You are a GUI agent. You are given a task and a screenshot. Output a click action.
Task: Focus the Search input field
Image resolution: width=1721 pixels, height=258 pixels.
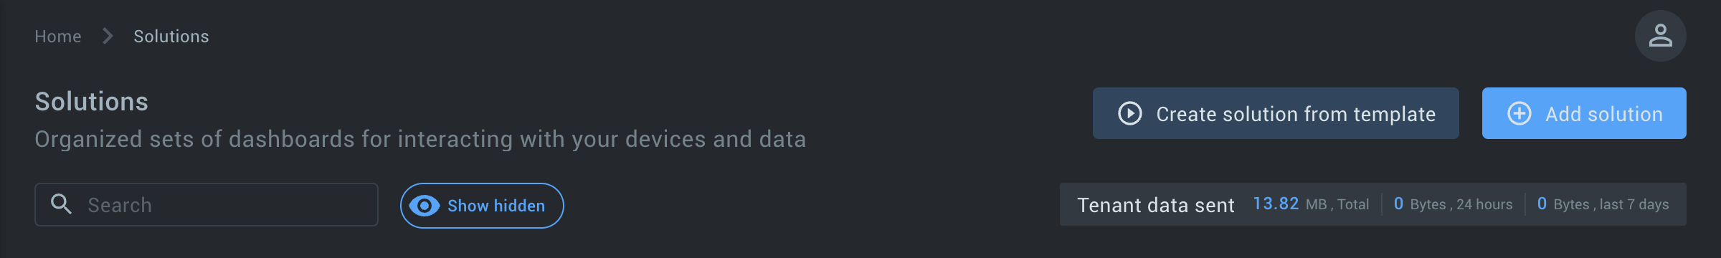[x=207, y=204]
